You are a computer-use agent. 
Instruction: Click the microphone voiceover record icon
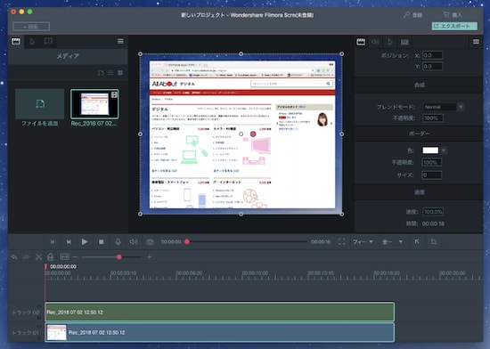pos(118,241)
